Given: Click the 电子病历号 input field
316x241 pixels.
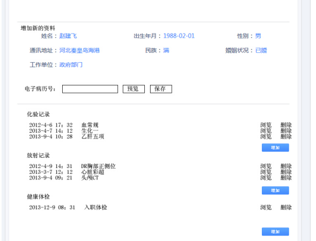Looking at the screenshot, I should click(x=90, y=89).
